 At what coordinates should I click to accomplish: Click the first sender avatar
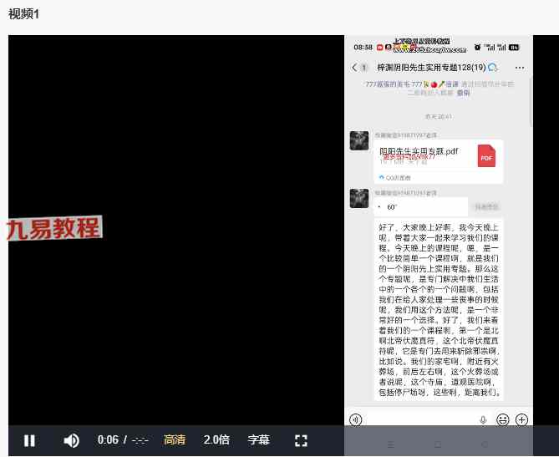click(359, 140)
